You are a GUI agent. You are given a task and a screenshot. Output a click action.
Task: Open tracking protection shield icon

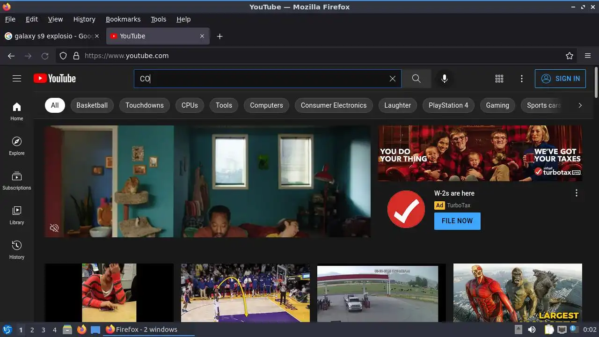[x=63, y=56]
